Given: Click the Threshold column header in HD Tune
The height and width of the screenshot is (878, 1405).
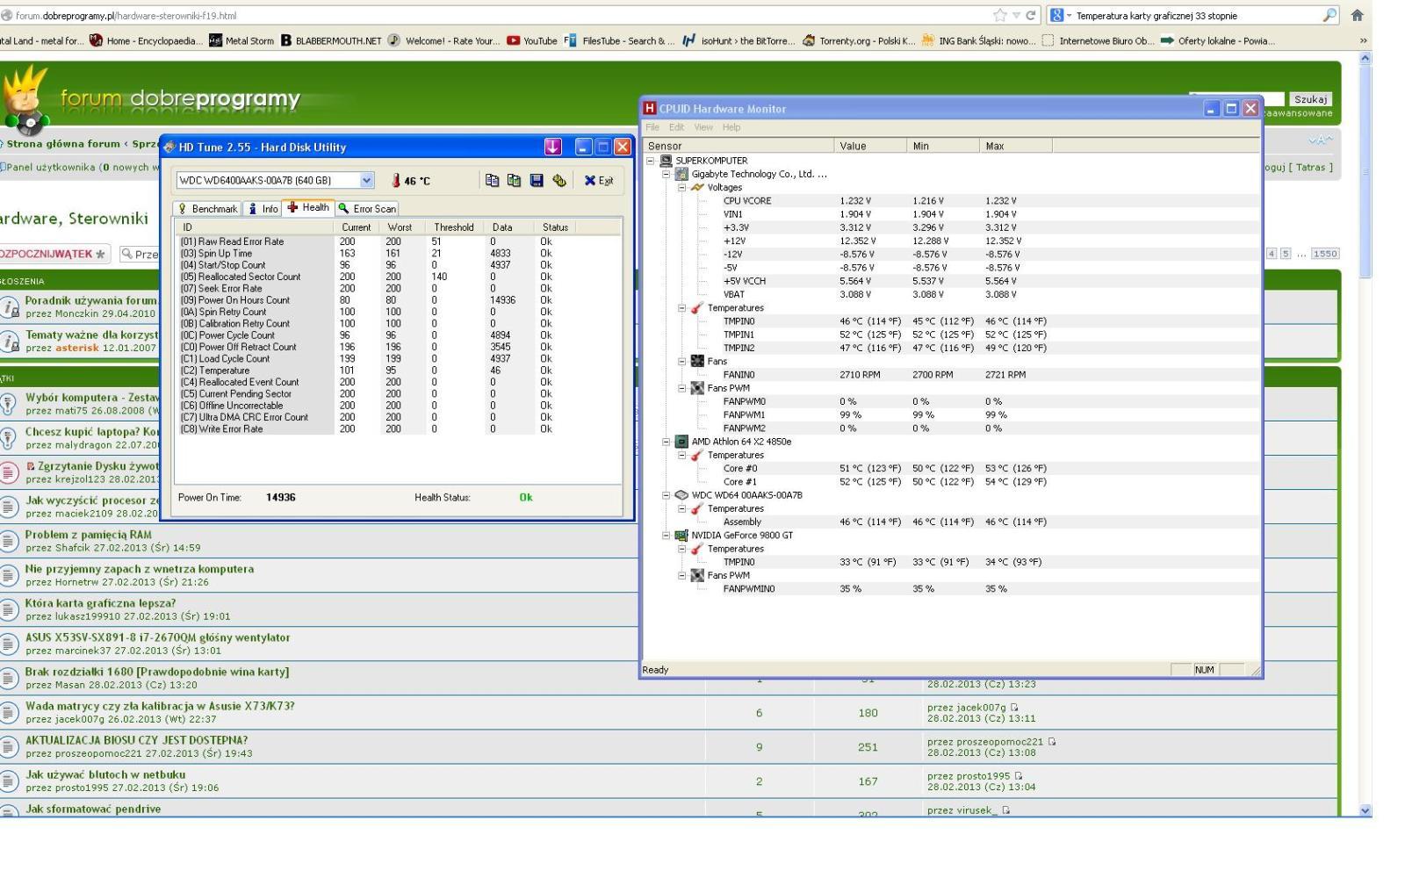Looking at the screenshot, I should (x=454, y=227).
